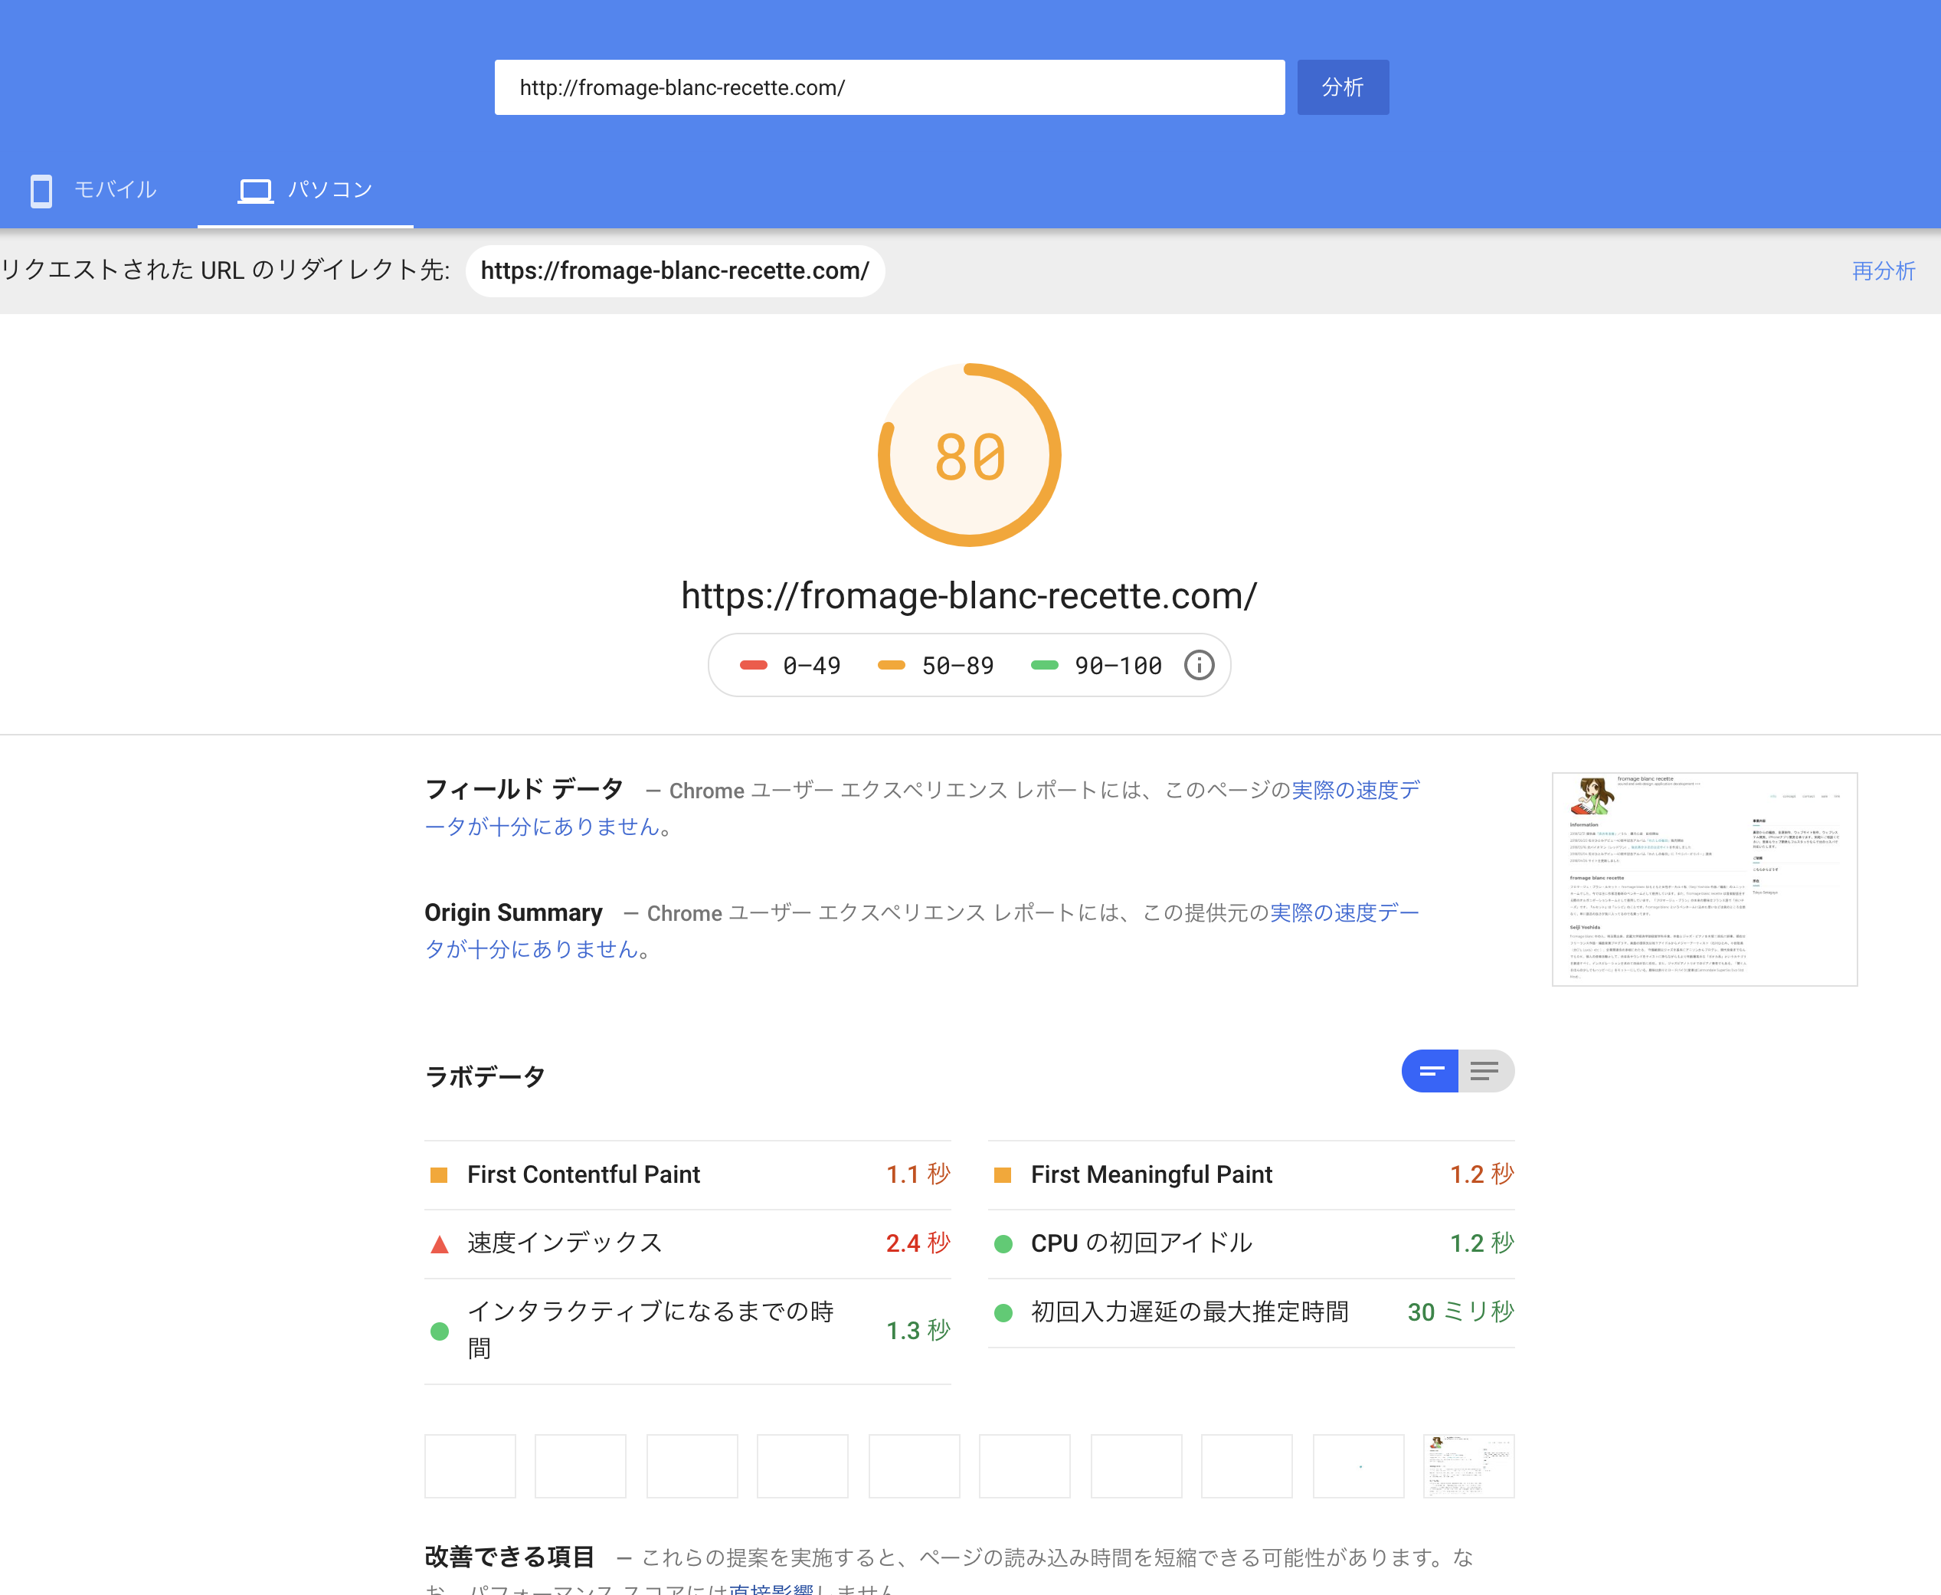This screenshot has height=1595, width=1941.
Task: Click the redirect URL chip https://fromage-blanc-recette.com/
Action: (675, 270)
